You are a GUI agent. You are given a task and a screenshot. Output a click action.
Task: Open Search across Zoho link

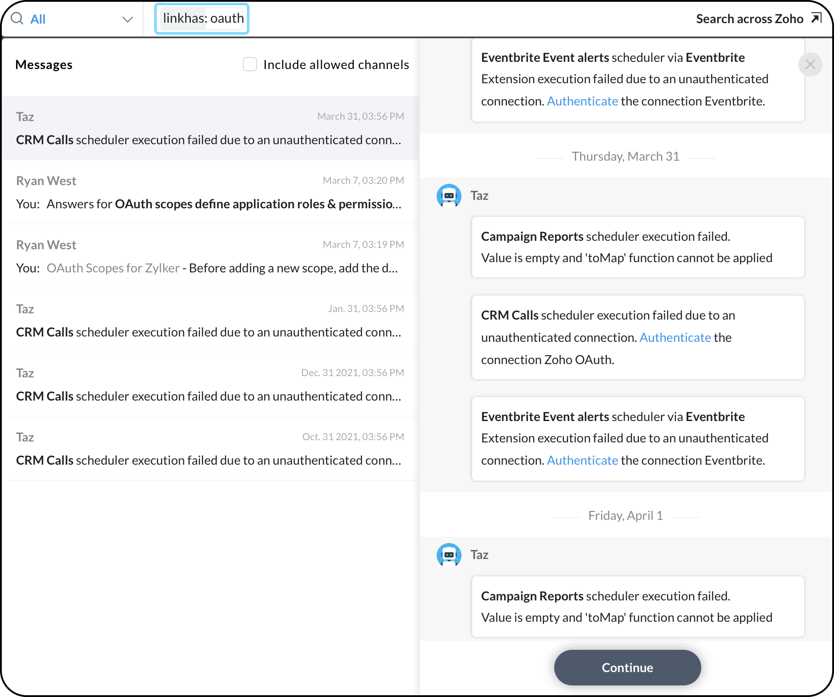pyautogui.click(x=749, y=19)
